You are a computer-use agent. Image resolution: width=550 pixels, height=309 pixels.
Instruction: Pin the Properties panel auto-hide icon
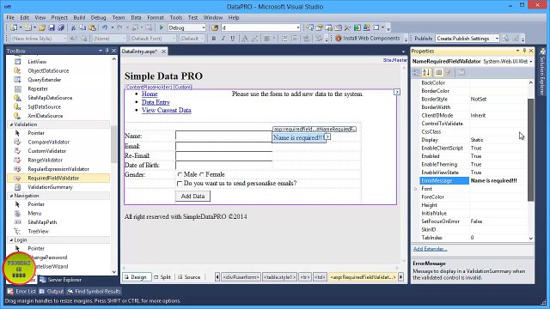point(524,51)
